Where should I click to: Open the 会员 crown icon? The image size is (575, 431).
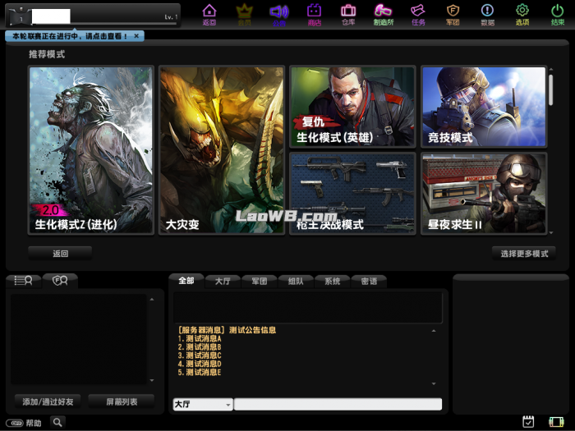coord(244,15)
